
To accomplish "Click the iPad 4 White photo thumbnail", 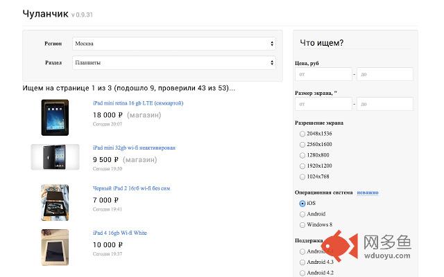I will (x=55, y=247).
